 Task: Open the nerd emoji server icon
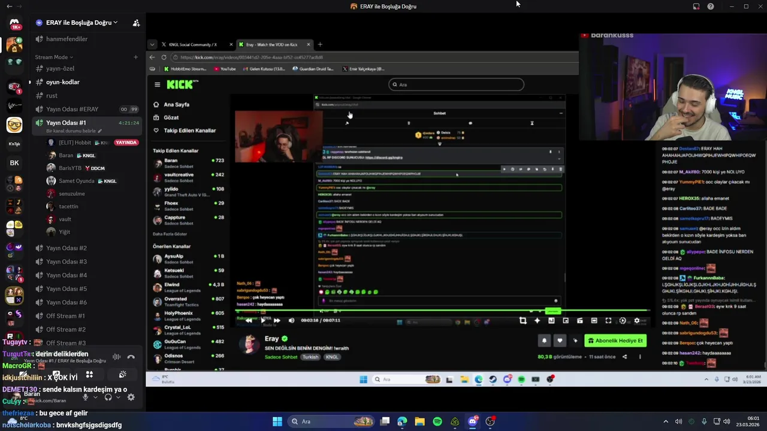(x=14, y=125)
